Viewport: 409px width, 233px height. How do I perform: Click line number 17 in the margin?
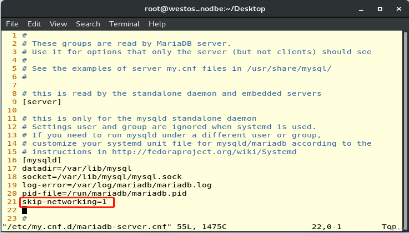tap(12, 168)
